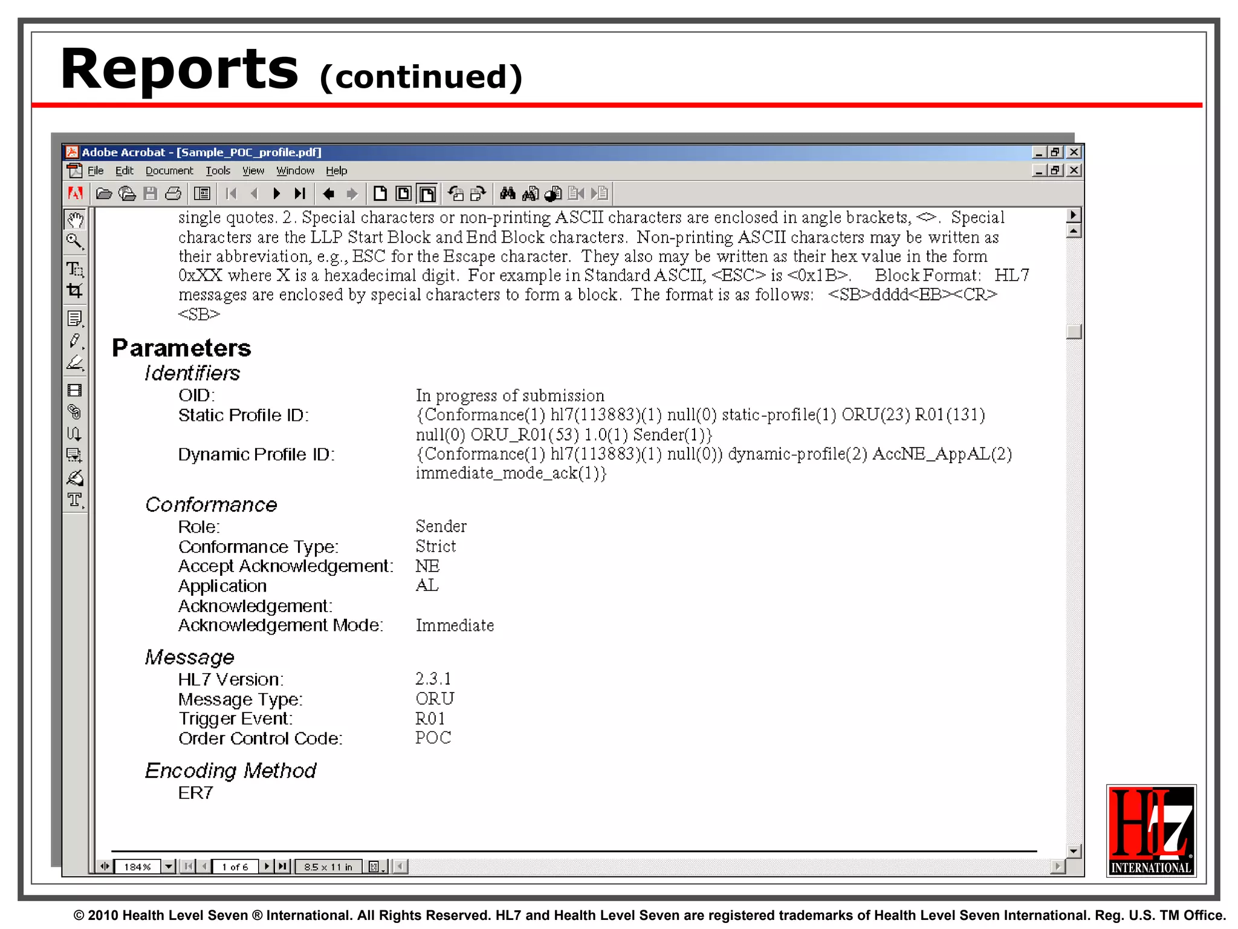
Task: Select the Movie tool
Action: 75,390
